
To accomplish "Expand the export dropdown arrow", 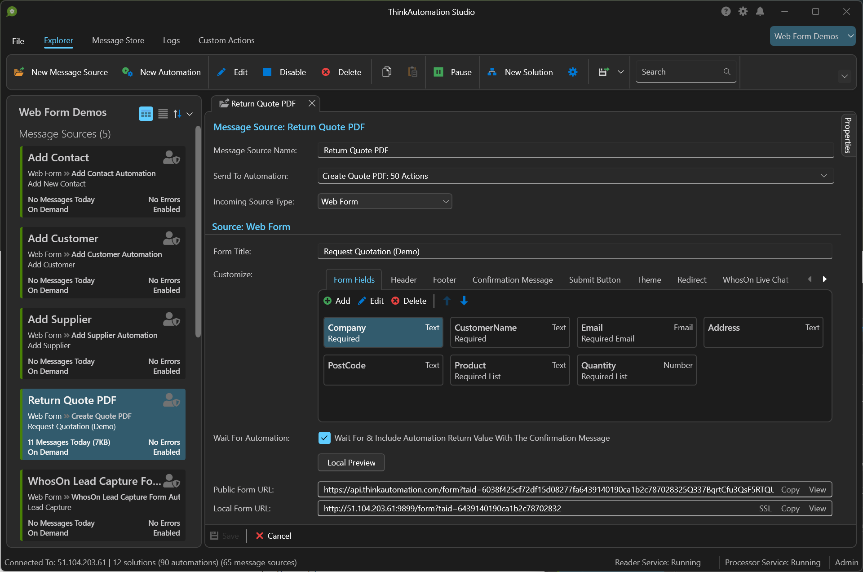I will click(620, 72).
